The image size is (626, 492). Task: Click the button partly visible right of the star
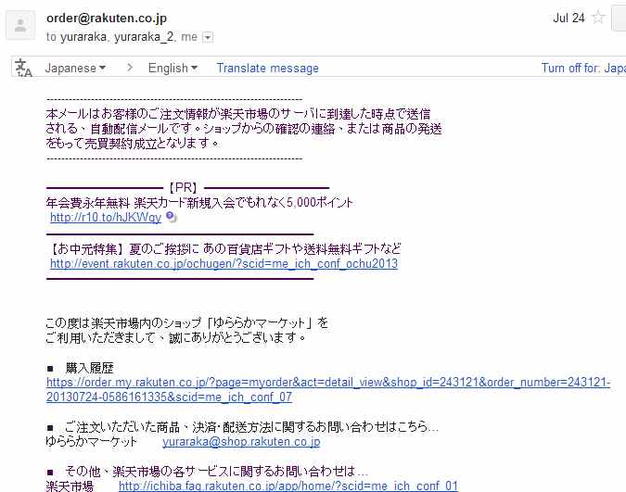coord(619,18)
